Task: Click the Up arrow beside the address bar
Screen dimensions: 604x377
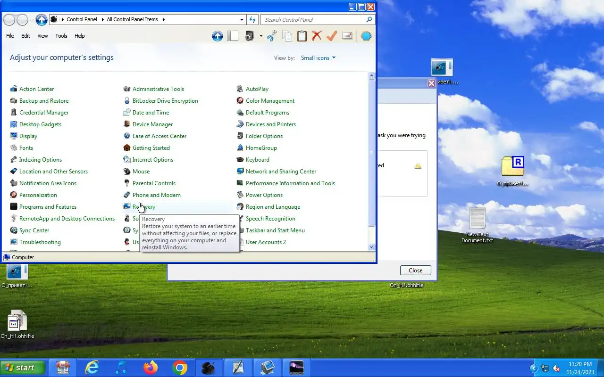Action: 42,19
